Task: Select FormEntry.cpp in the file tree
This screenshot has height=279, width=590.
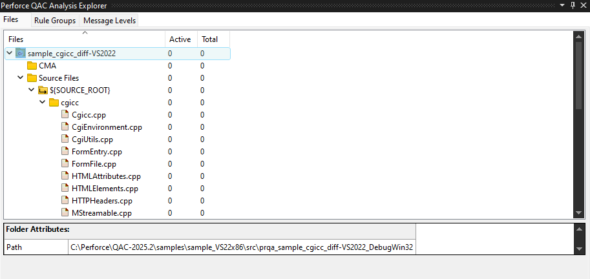Action: (96, 152)
